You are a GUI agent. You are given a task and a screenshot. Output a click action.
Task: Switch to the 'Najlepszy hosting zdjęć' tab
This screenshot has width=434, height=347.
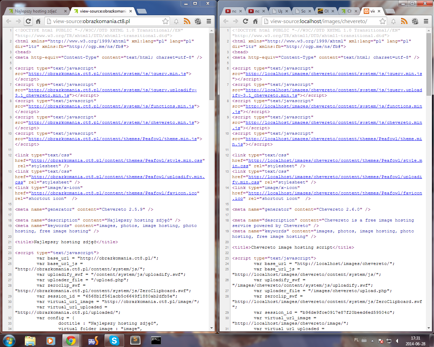pos(35,11)
